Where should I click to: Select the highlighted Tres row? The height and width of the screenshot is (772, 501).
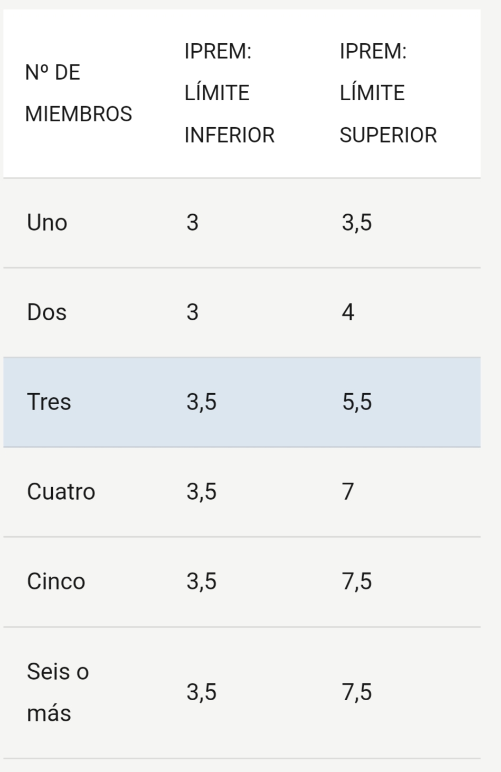point(242,402)
